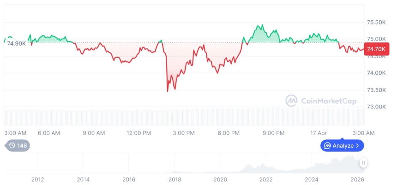
Task: Click the 2024 year on the overview timeline
Action: point(312,179)
